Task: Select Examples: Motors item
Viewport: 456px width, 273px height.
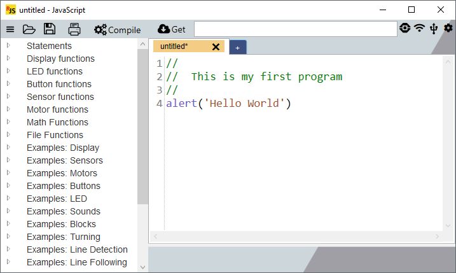Action: click(x=62, y=173)
